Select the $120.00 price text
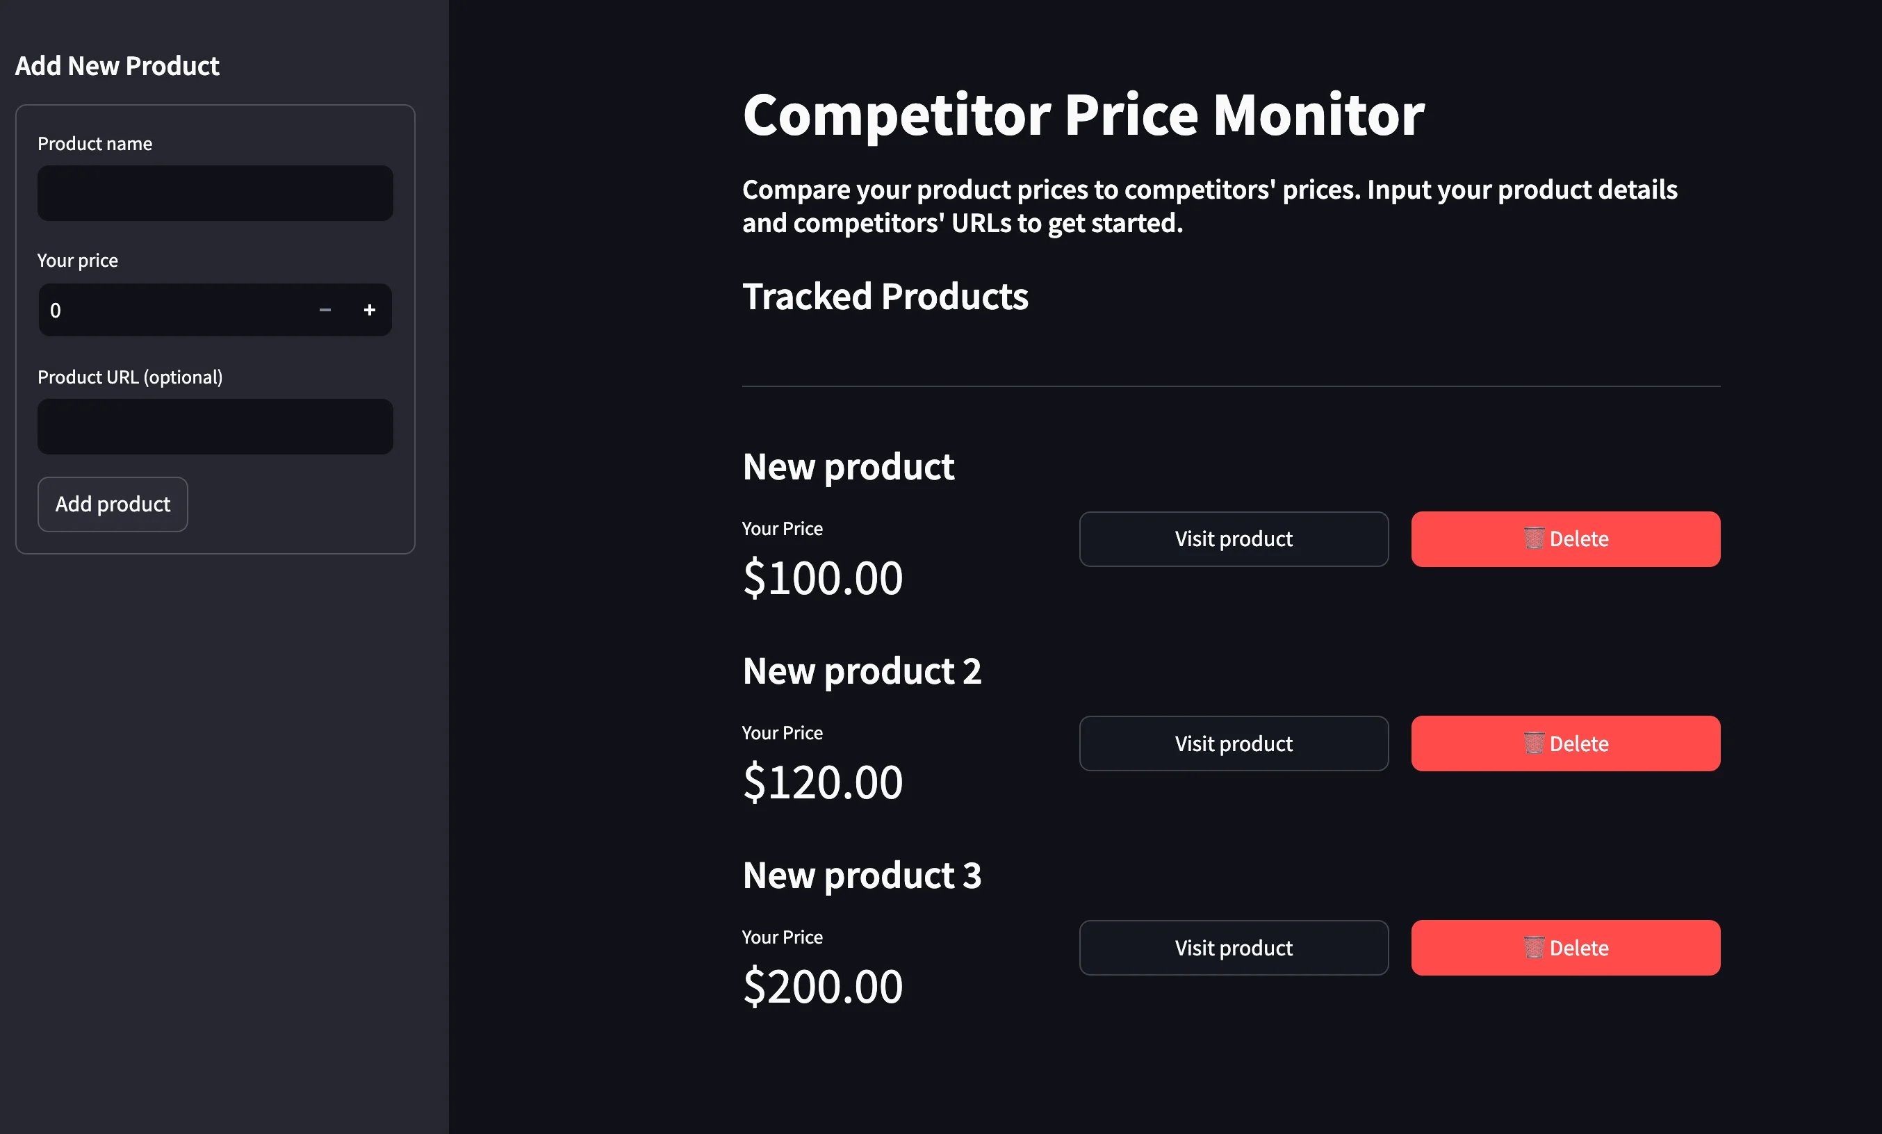The width and height of the screenshot is (1882, 1134). 823,781
